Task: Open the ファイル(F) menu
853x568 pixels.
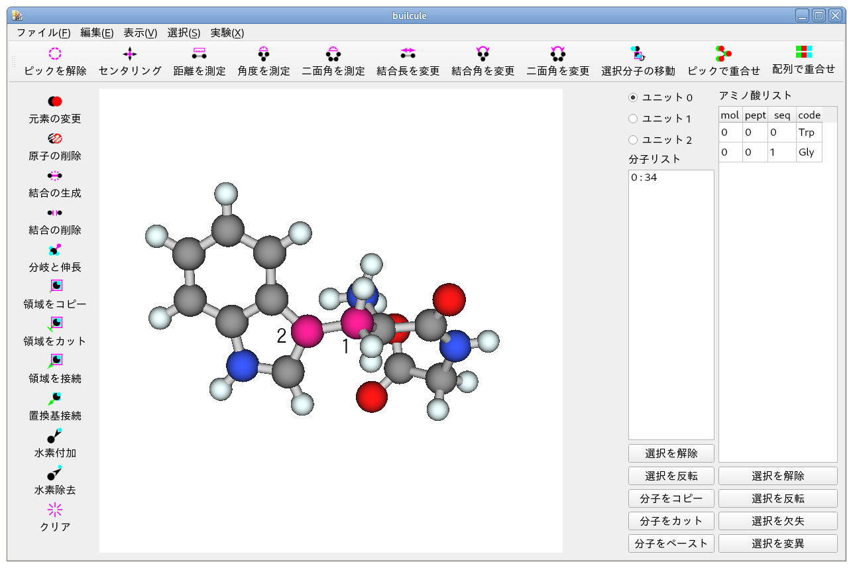Action: [x=43, y=32]
